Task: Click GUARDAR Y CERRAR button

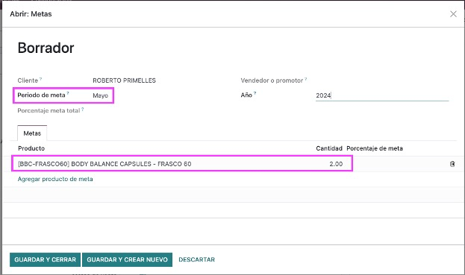Action: coord(45,259)
